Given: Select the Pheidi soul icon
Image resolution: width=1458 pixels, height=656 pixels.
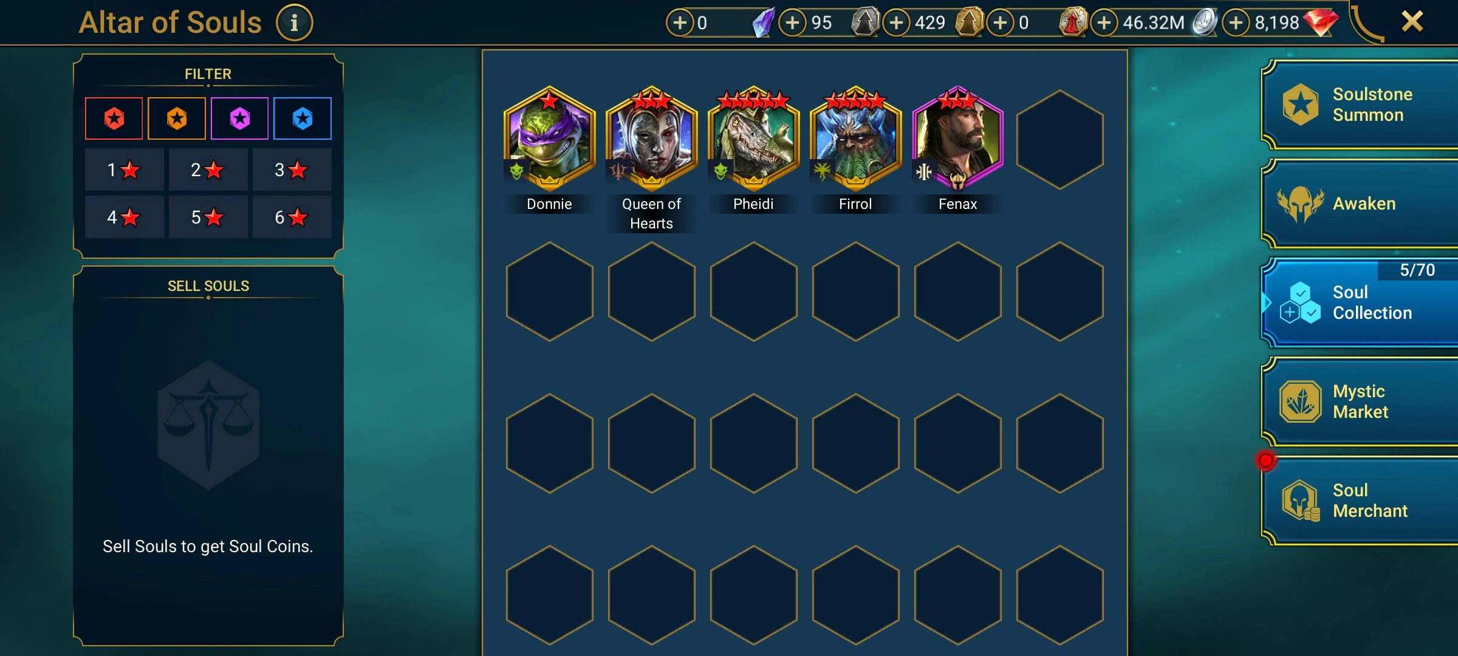Looking at the screenshot, I should click(x=753, y=140).
